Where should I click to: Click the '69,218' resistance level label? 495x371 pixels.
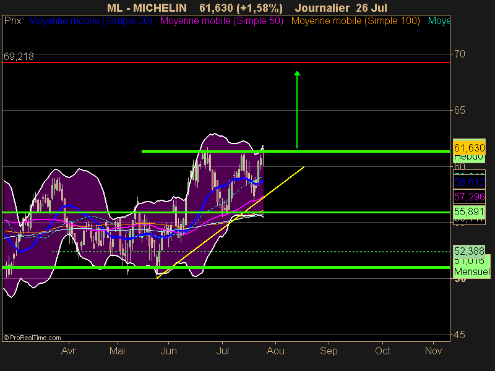[19, 56]
